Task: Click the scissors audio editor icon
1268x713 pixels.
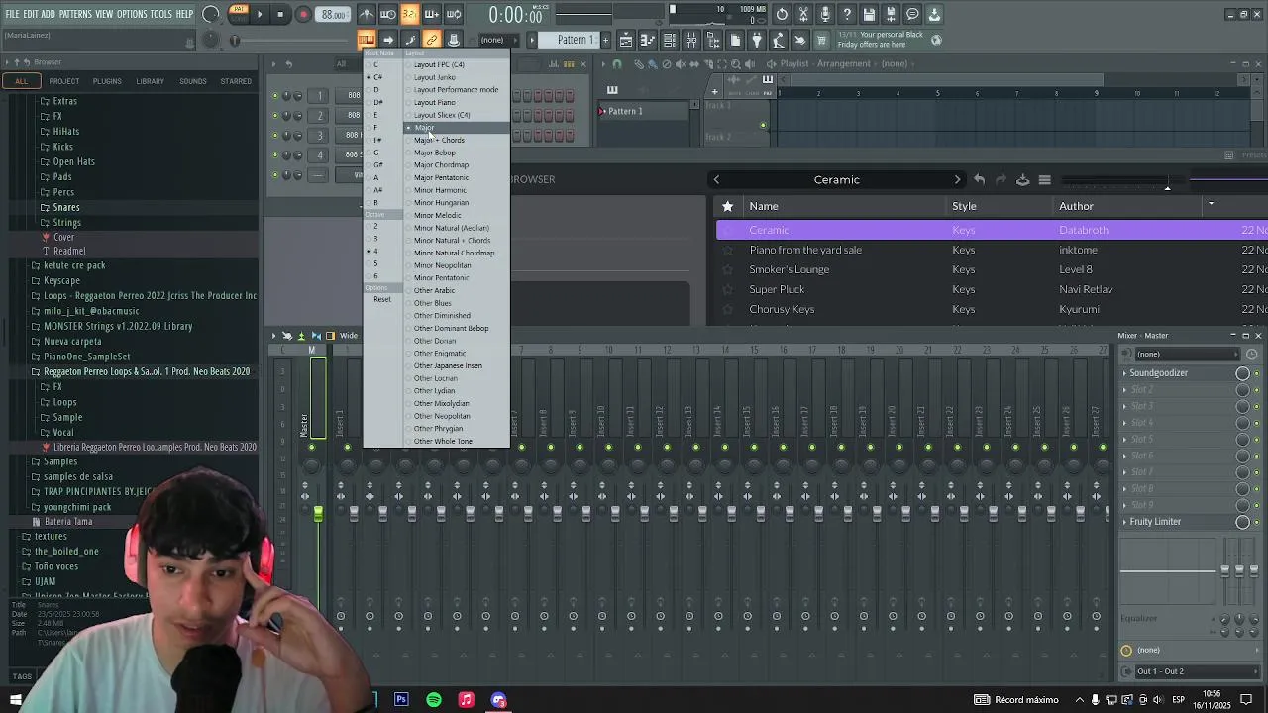Action: pos(803,14)
